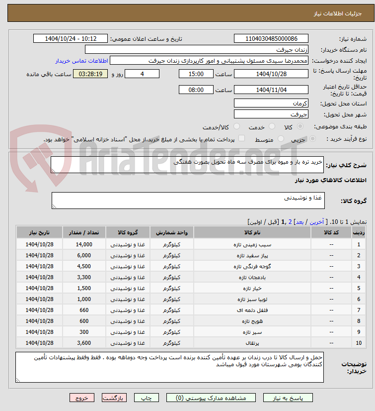Click the validity hour 08:00 field
Image resolution: width=375 pixels, height=411 pixels.
click(196, 90)
